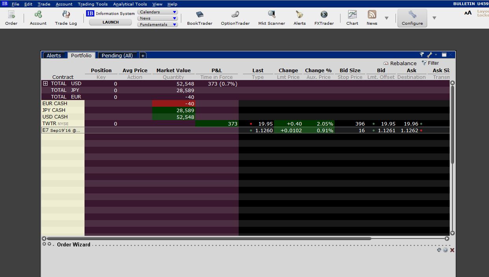Open dropdown arrow next to Configure

(434, 18)
